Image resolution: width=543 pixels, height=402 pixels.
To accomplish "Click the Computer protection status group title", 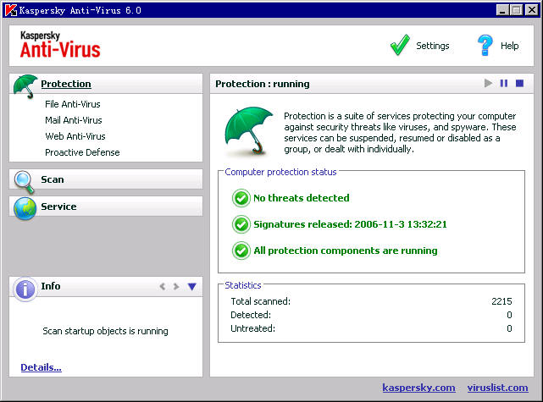I will [280, 172].
